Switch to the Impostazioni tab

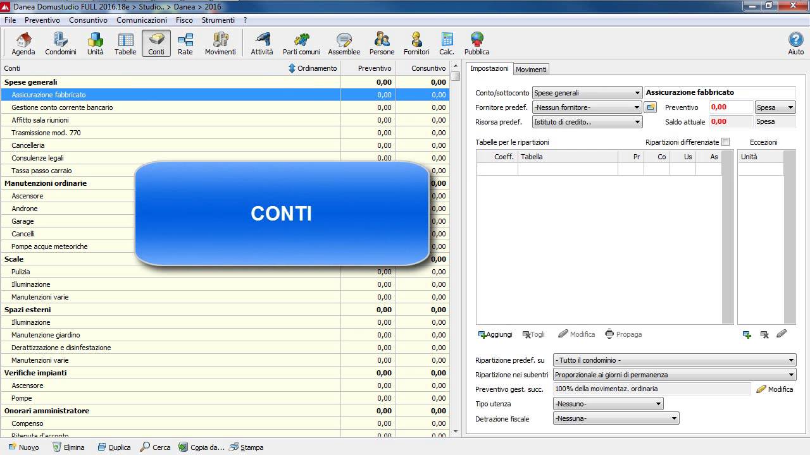[x=489, y=68]
